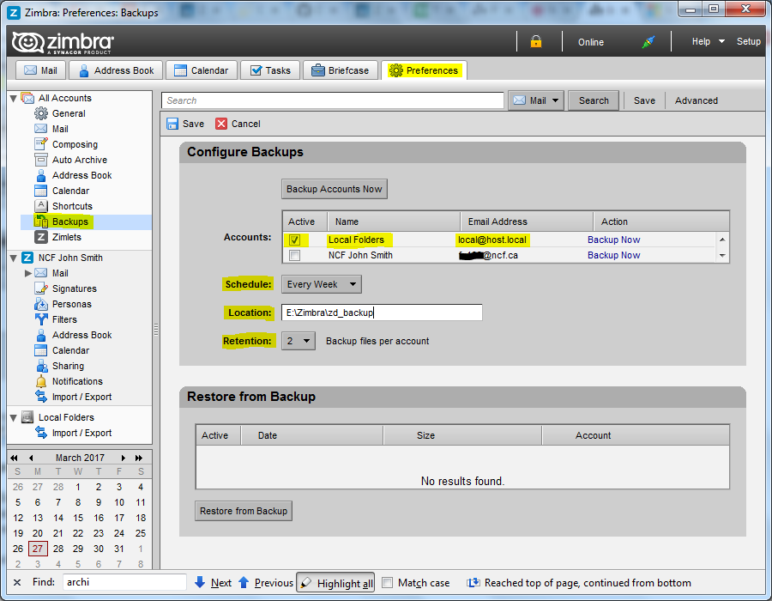772x601 pixels.
Task: Switch to the Mail tab
Action: 41,70
